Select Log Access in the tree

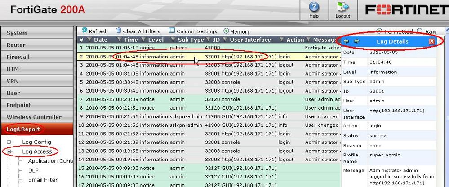coord(37,151)
